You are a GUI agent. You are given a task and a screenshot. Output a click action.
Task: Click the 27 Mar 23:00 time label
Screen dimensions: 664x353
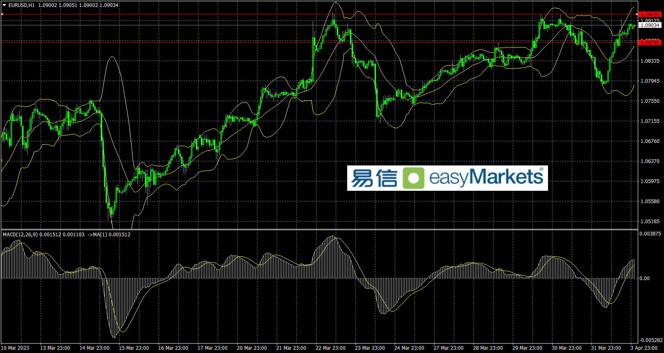[x=448, y=348]
